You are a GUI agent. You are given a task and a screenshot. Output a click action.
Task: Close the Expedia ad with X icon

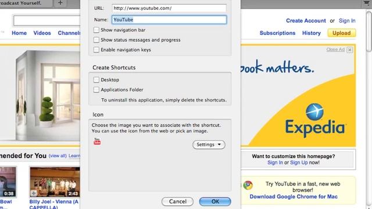tap(350, 50)
